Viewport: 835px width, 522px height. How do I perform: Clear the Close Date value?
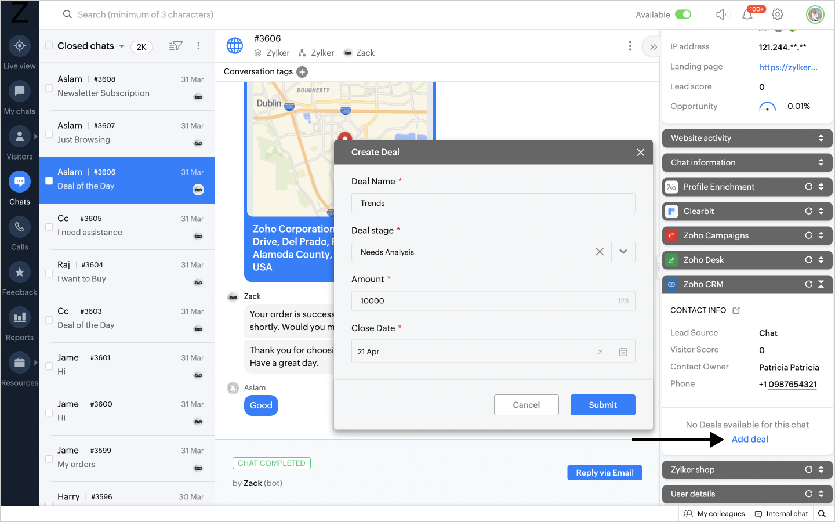(600, 352)
